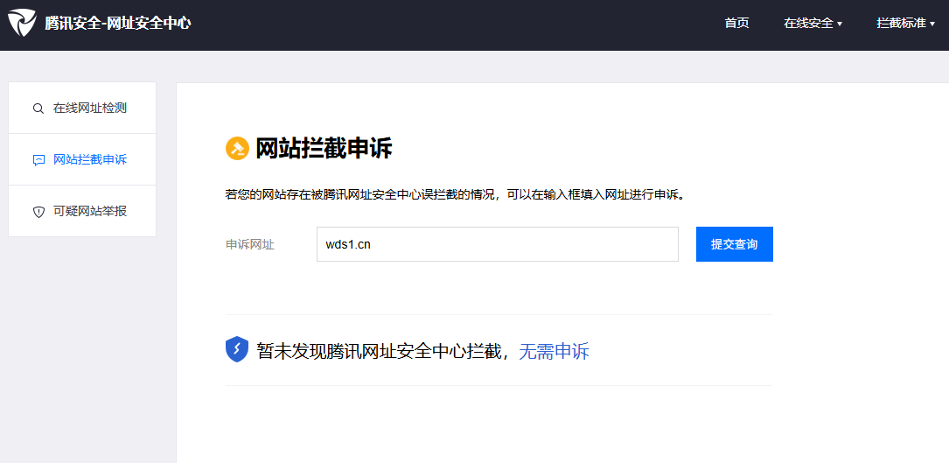This screenshot has width=949, height=463.
Task: Click 腾讯安全-网址安全中心 site title
Action: click(x=118, y=24)
